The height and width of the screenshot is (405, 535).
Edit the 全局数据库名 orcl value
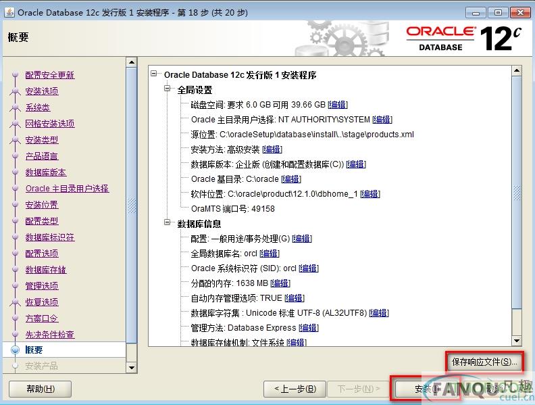(269, 254)
